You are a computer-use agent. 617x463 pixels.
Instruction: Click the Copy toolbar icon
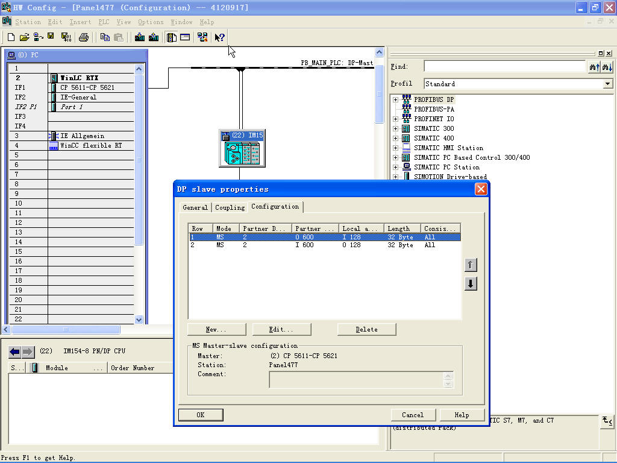pos(105,37)
